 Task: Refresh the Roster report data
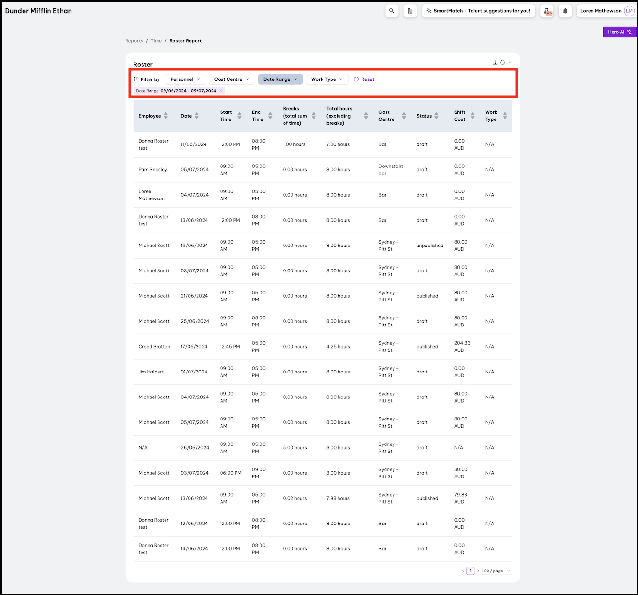503,63
